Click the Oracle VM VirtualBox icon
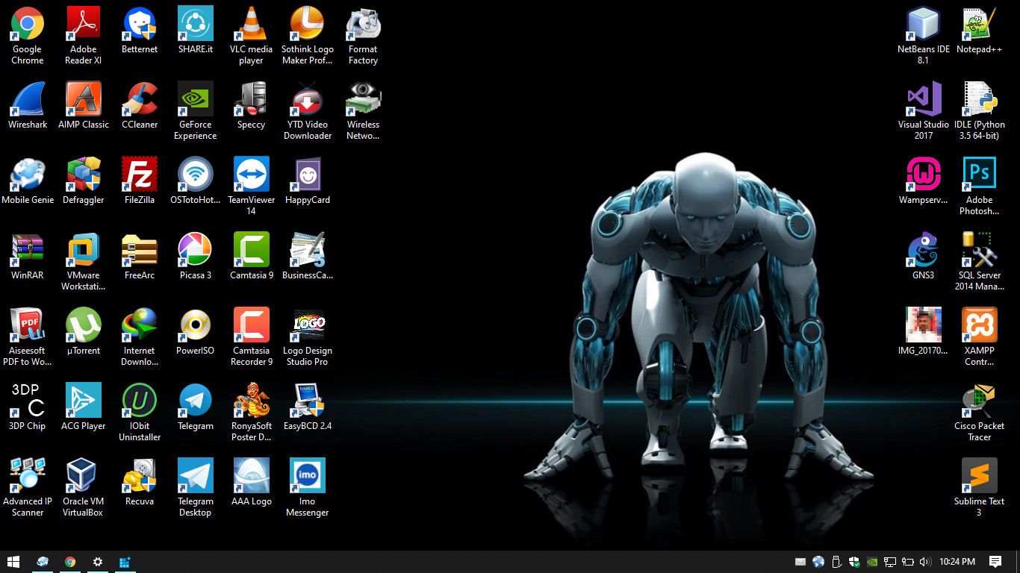This screenshot has height=573, width=1020. click(x=84, y=476)
